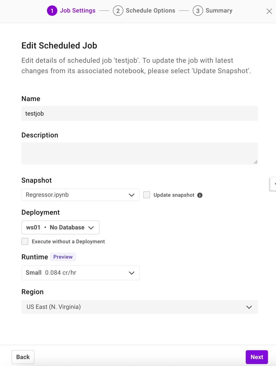Open the US East (N. Virginia) region selector
Viewport: 276px width, 366px height.
140,307
